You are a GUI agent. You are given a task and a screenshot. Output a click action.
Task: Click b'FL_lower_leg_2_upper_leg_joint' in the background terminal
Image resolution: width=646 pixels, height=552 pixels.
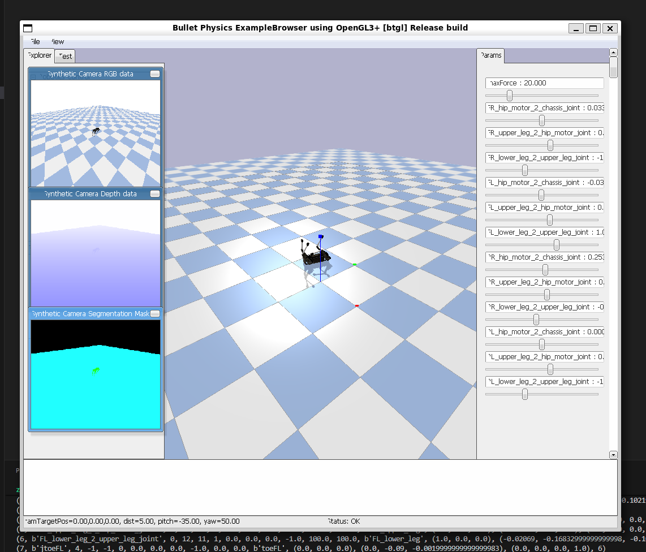[x=96, y=539]
